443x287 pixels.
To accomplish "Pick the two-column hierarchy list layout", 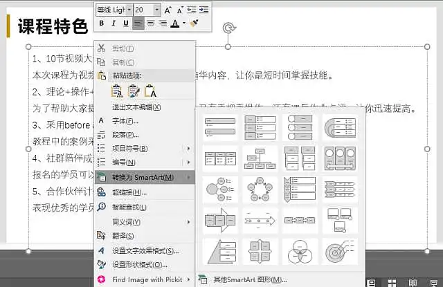I will pos(300,158).
